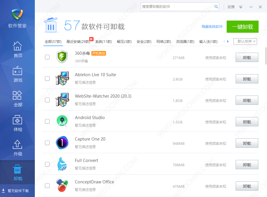The width and height of the screenshot is (267, 197).
Task: Select the 卸载 uninstall sidebar icon
Action: (17, 169)
